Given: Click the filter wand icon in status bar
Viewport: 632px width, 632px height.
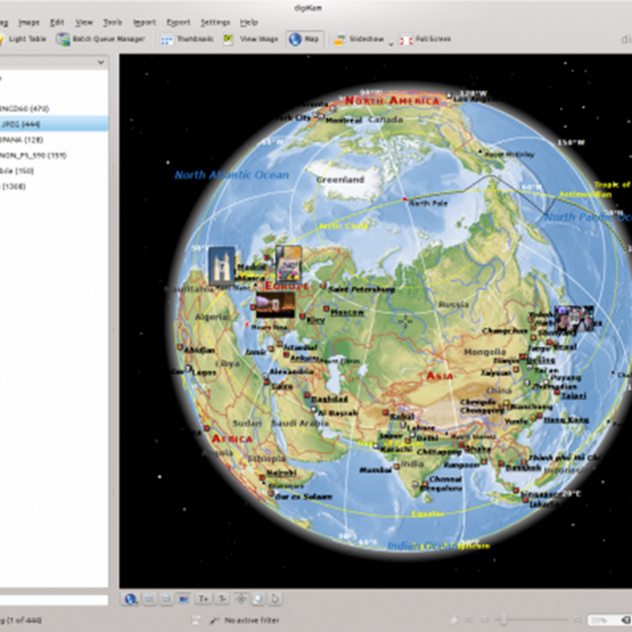Looking at the screenshot, I should [215, 620].
